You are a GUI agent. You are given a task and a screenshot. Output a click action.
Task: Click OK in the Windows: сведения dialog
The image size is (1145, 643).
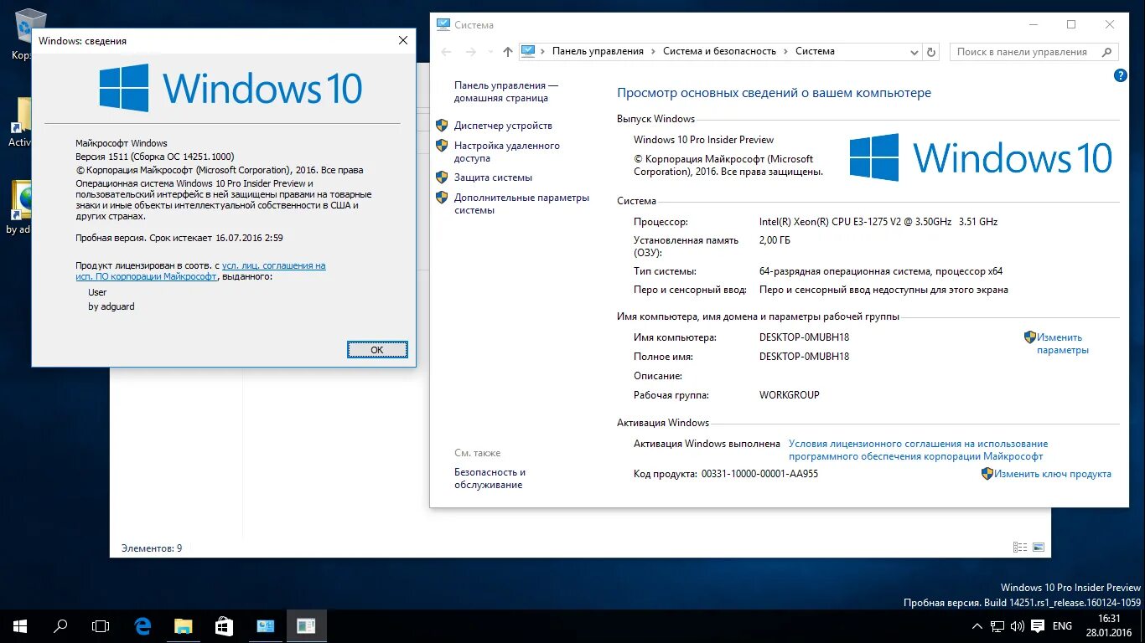pyautogui.click(x=377, y=350)
